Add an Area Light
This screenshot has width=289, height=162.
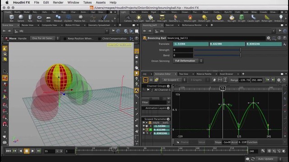pyautogui.click(x=162, y=18)
